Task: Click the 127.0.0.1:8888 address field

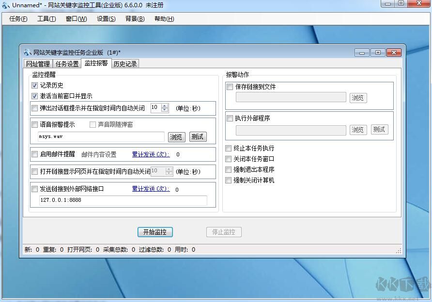Action: coord(123,200)
